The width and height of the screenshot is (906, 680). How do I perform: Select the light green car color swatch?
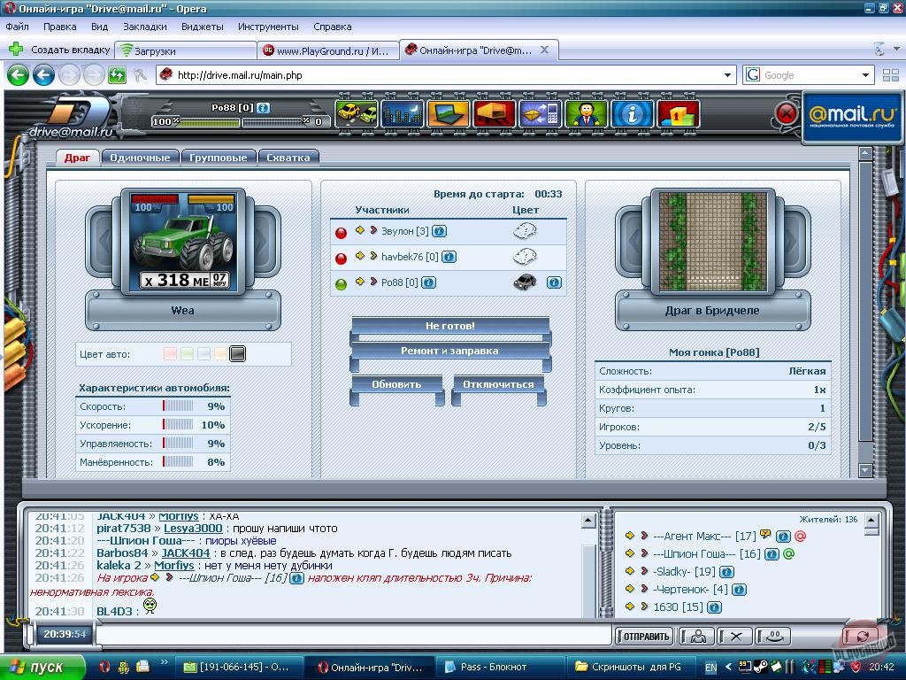click(x=187, y=354)
